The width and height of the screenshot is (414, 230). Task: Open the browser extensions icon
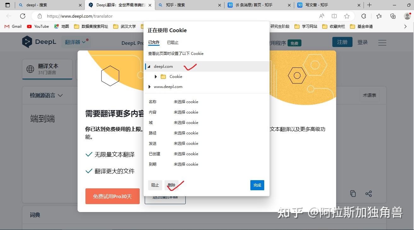[364, 16]
